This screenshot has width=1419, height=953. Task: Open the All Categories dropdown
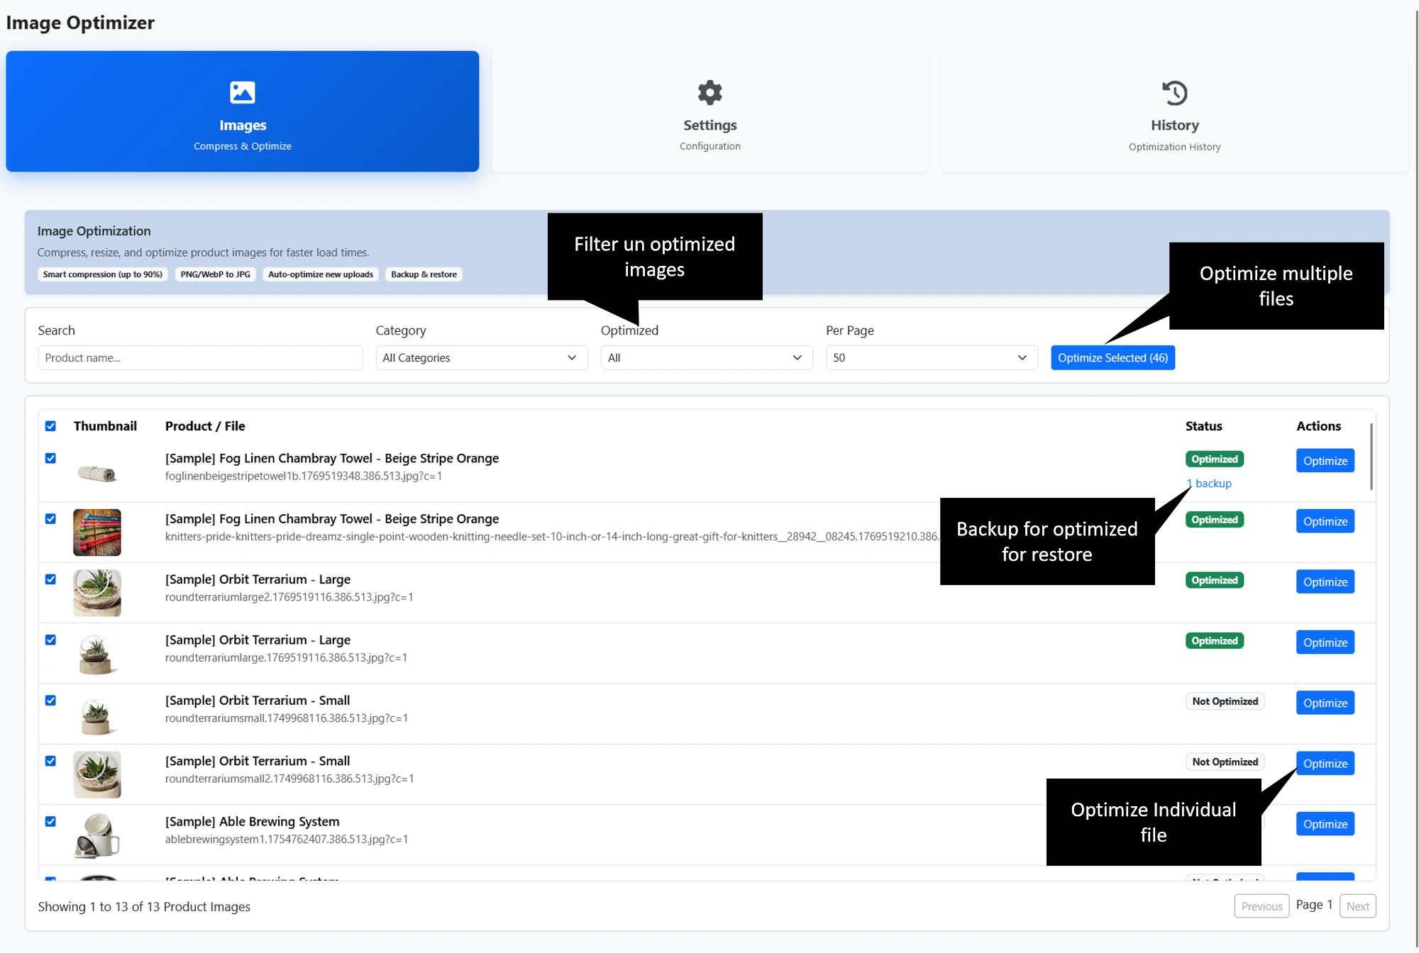(481, 357)
